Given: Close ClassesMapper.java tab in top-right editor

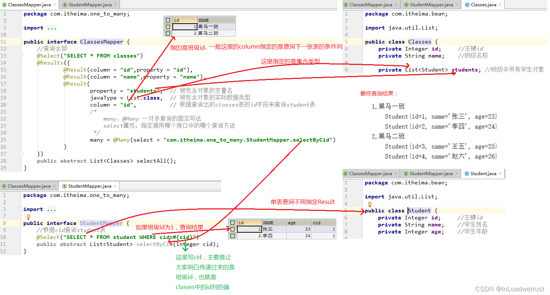Looking at the screenshot, I should (396, 5).
